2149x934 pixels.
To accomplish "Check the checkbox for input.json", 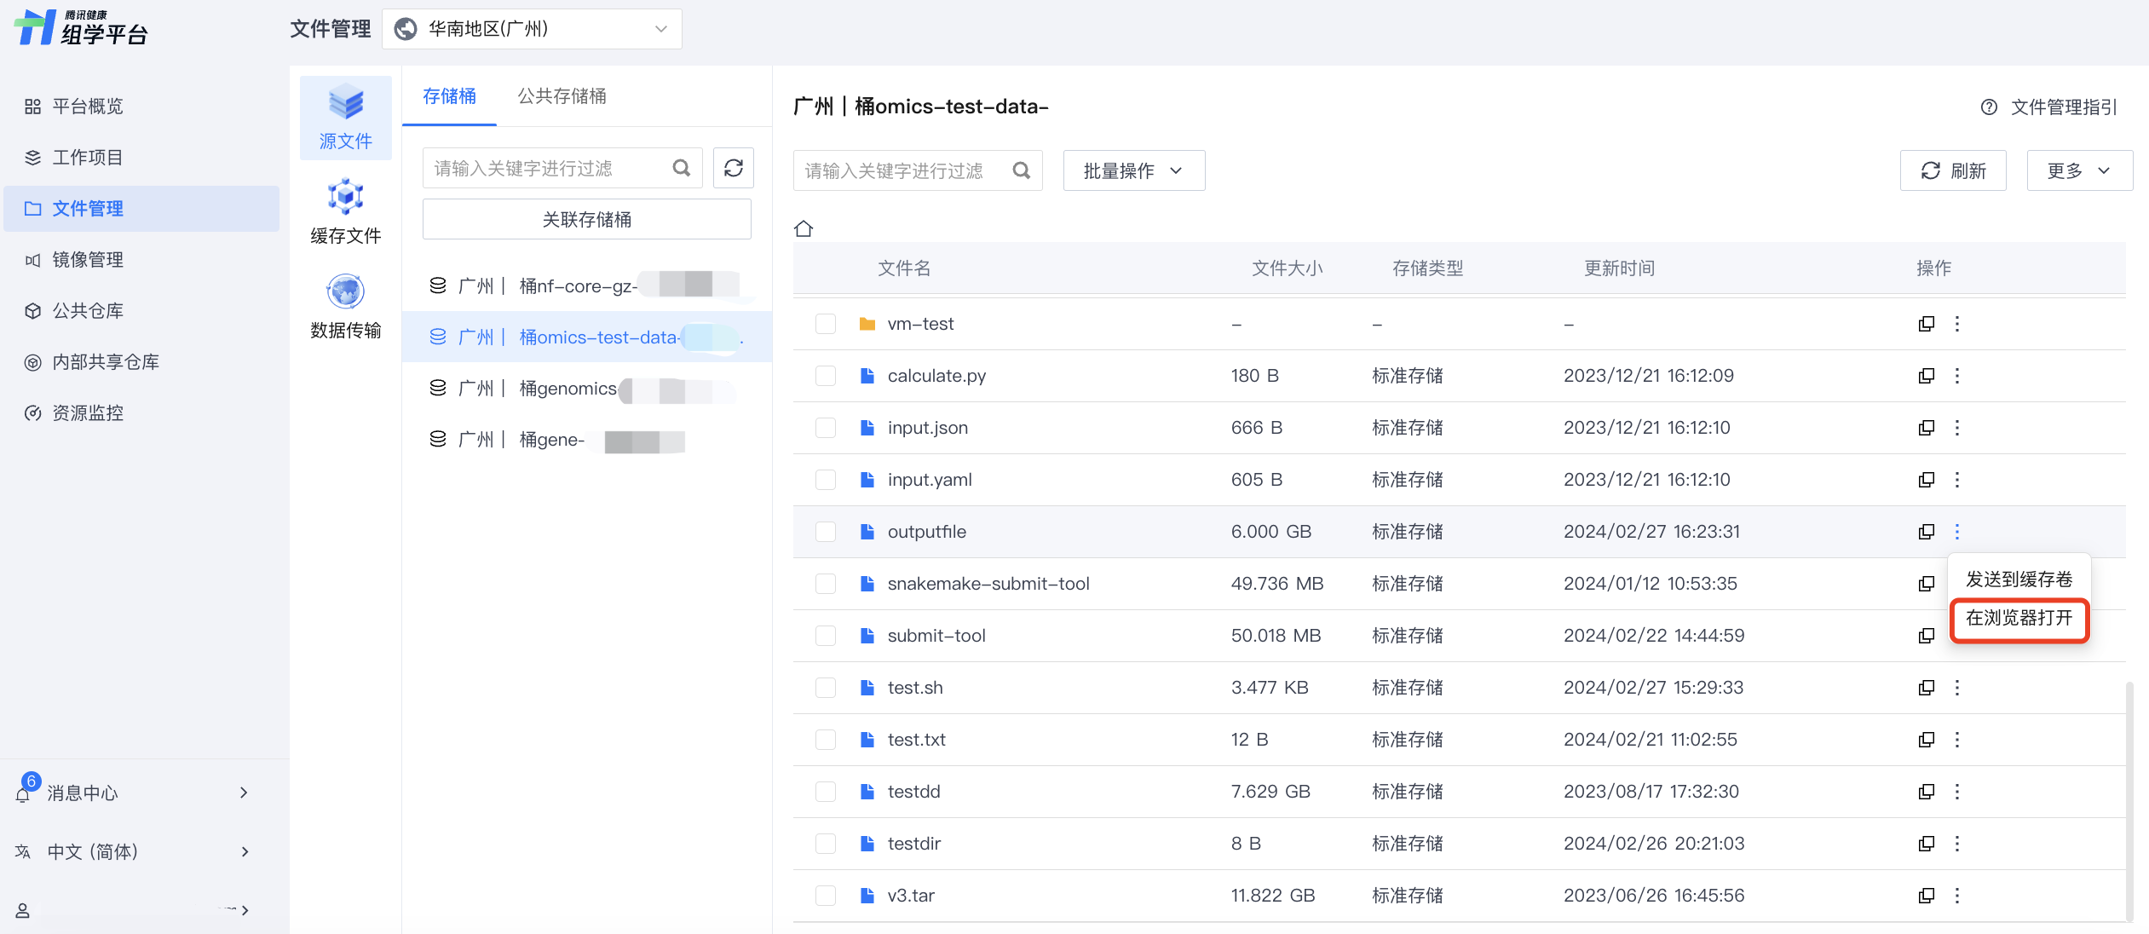I will pyautogui.click(x=825, y=428).
